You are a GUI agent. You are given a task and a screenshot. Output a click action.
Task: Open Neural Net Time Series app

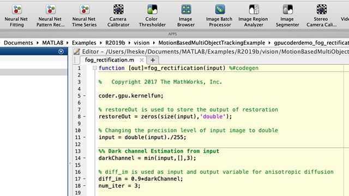click(x=85, y=16)
